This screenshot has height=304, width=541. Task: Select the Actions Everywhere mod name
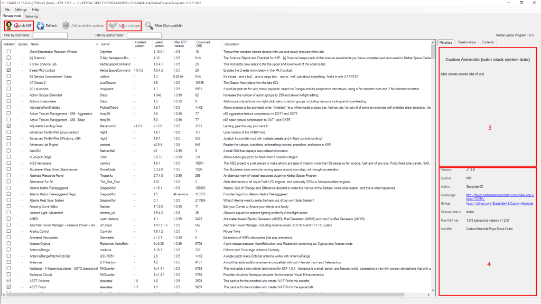click(x=42, y=101)
